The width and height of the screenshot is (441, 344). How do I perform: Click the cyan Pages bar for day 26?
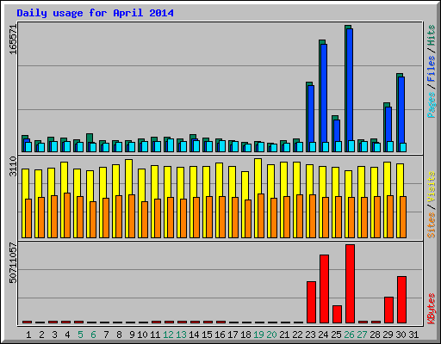pyautogui.click(x=351, y=146)
